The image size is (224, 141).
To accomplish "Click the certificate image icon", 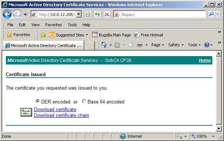I will [x=26, y=112].
